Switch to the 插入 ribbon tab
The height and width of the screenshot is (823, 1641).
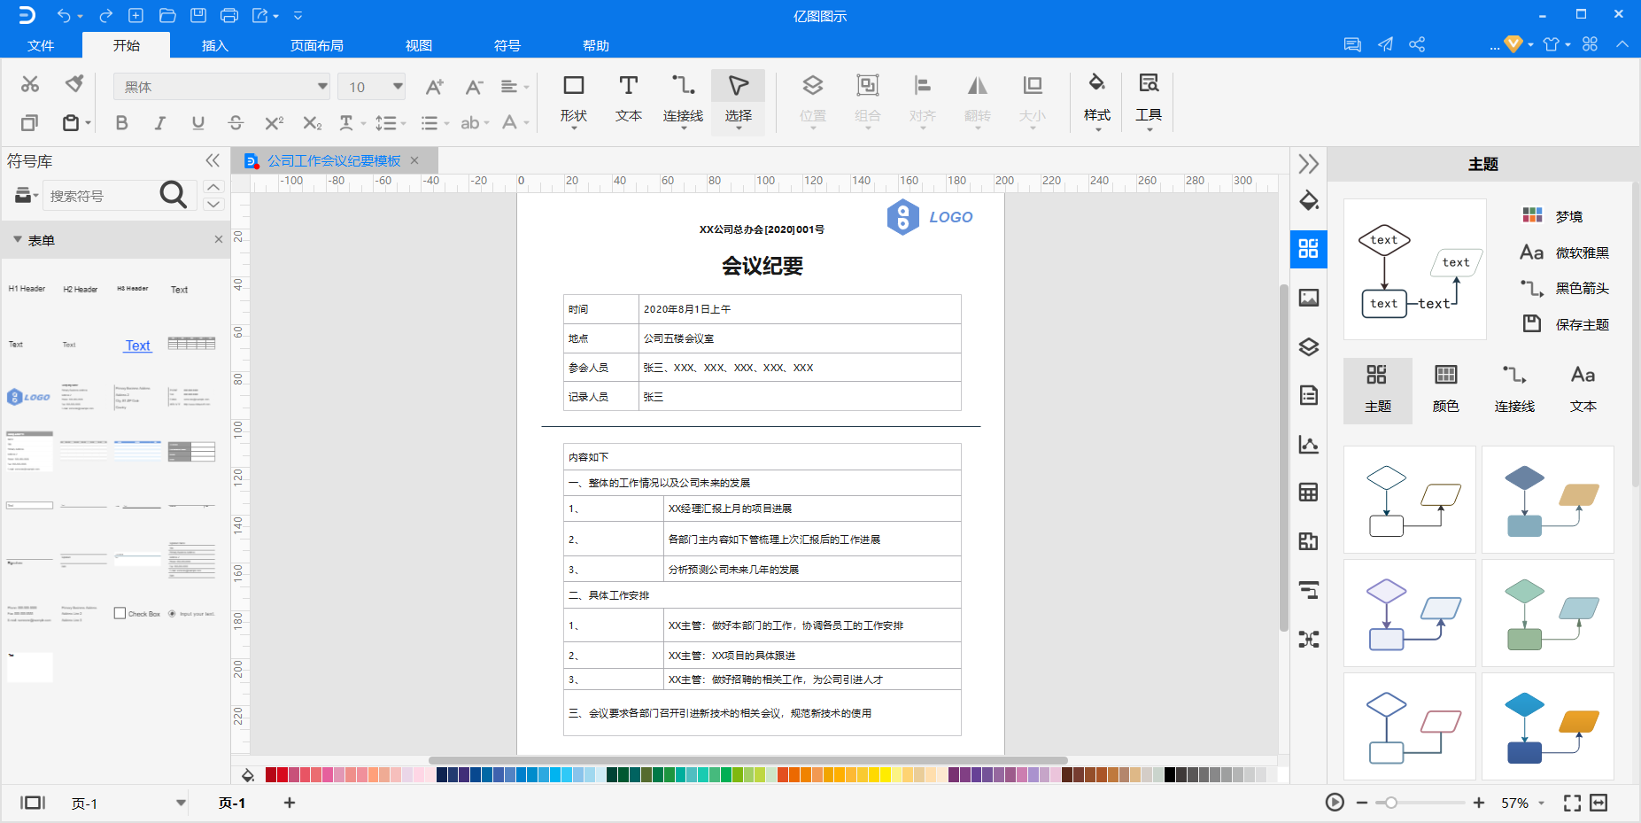[x=215, y=45]
